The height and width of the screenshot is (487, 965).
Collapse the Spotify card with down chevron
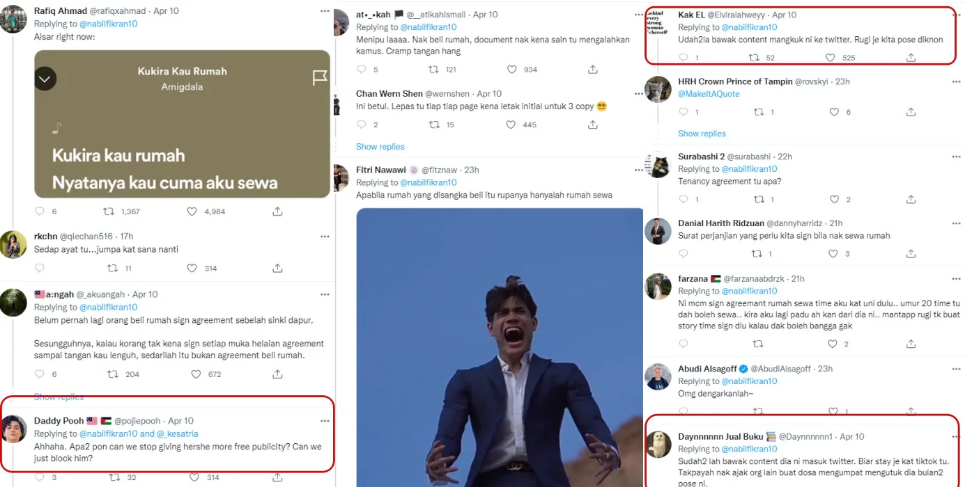pos(45,79)
